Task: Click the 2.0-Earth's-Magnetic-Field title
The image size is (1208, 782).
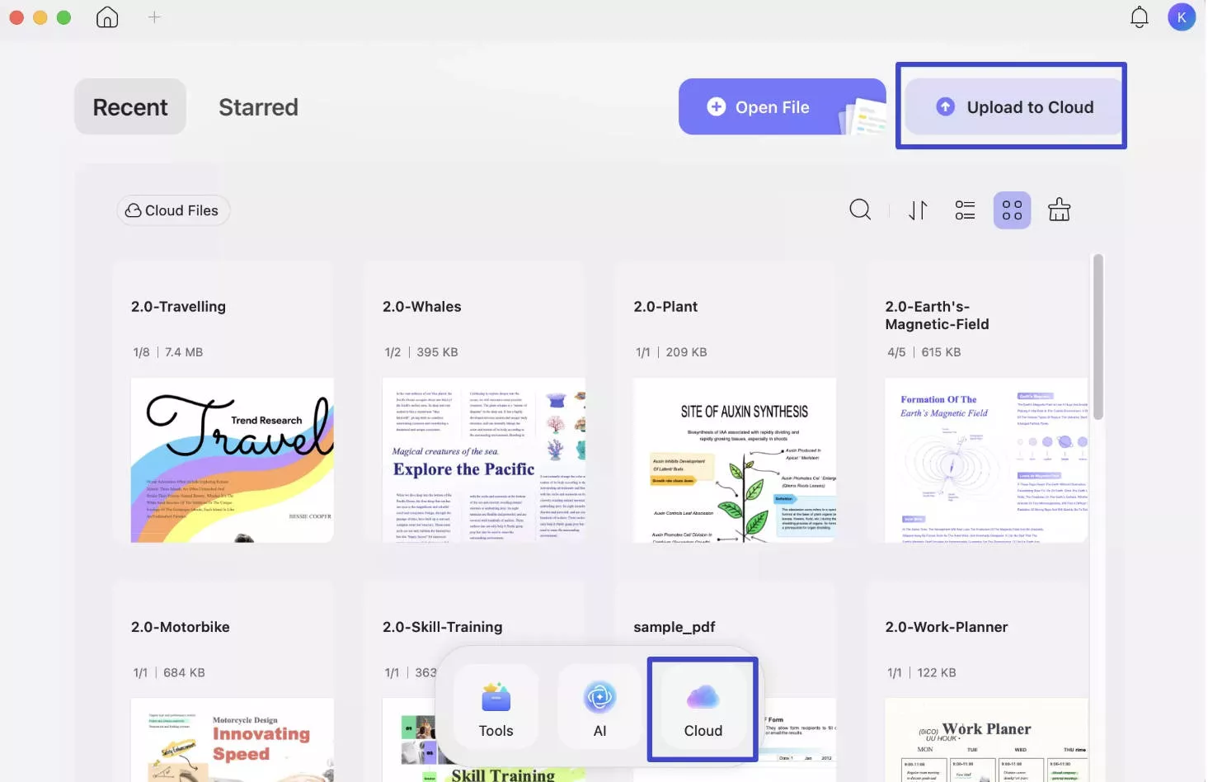Action: (938, 316)
